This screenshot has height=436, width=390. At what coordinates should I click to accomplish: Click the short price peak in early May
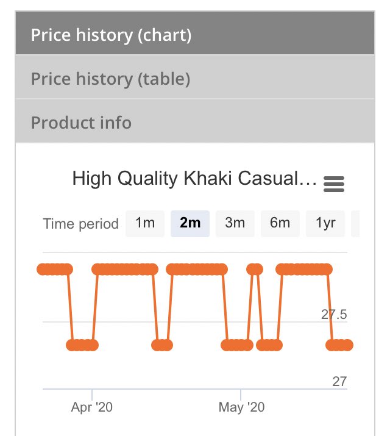click(255, 269)
